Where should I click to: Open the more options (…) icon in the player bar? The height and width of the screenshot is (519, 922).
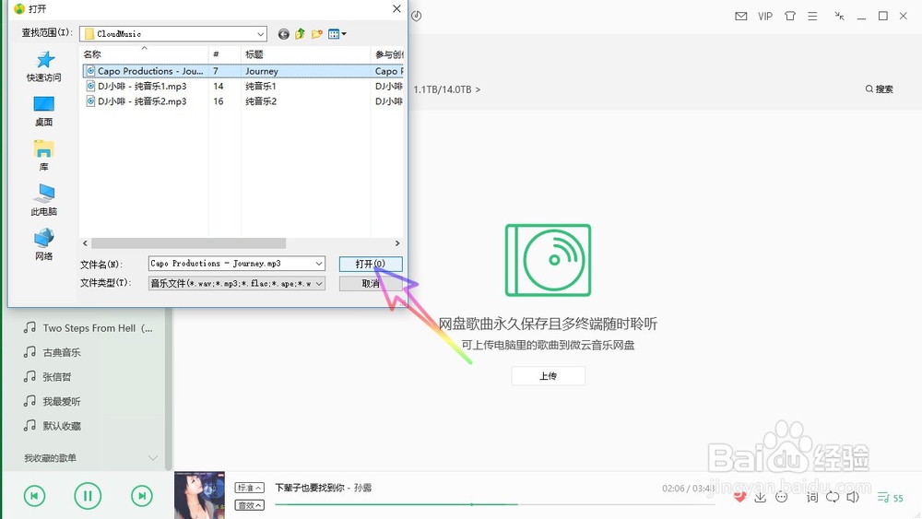click(782, 497)
